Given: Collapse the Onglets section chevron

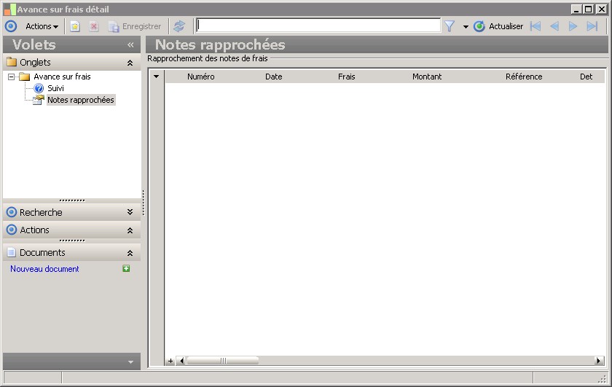Looking at the screenshot, I should click(130, 63).
